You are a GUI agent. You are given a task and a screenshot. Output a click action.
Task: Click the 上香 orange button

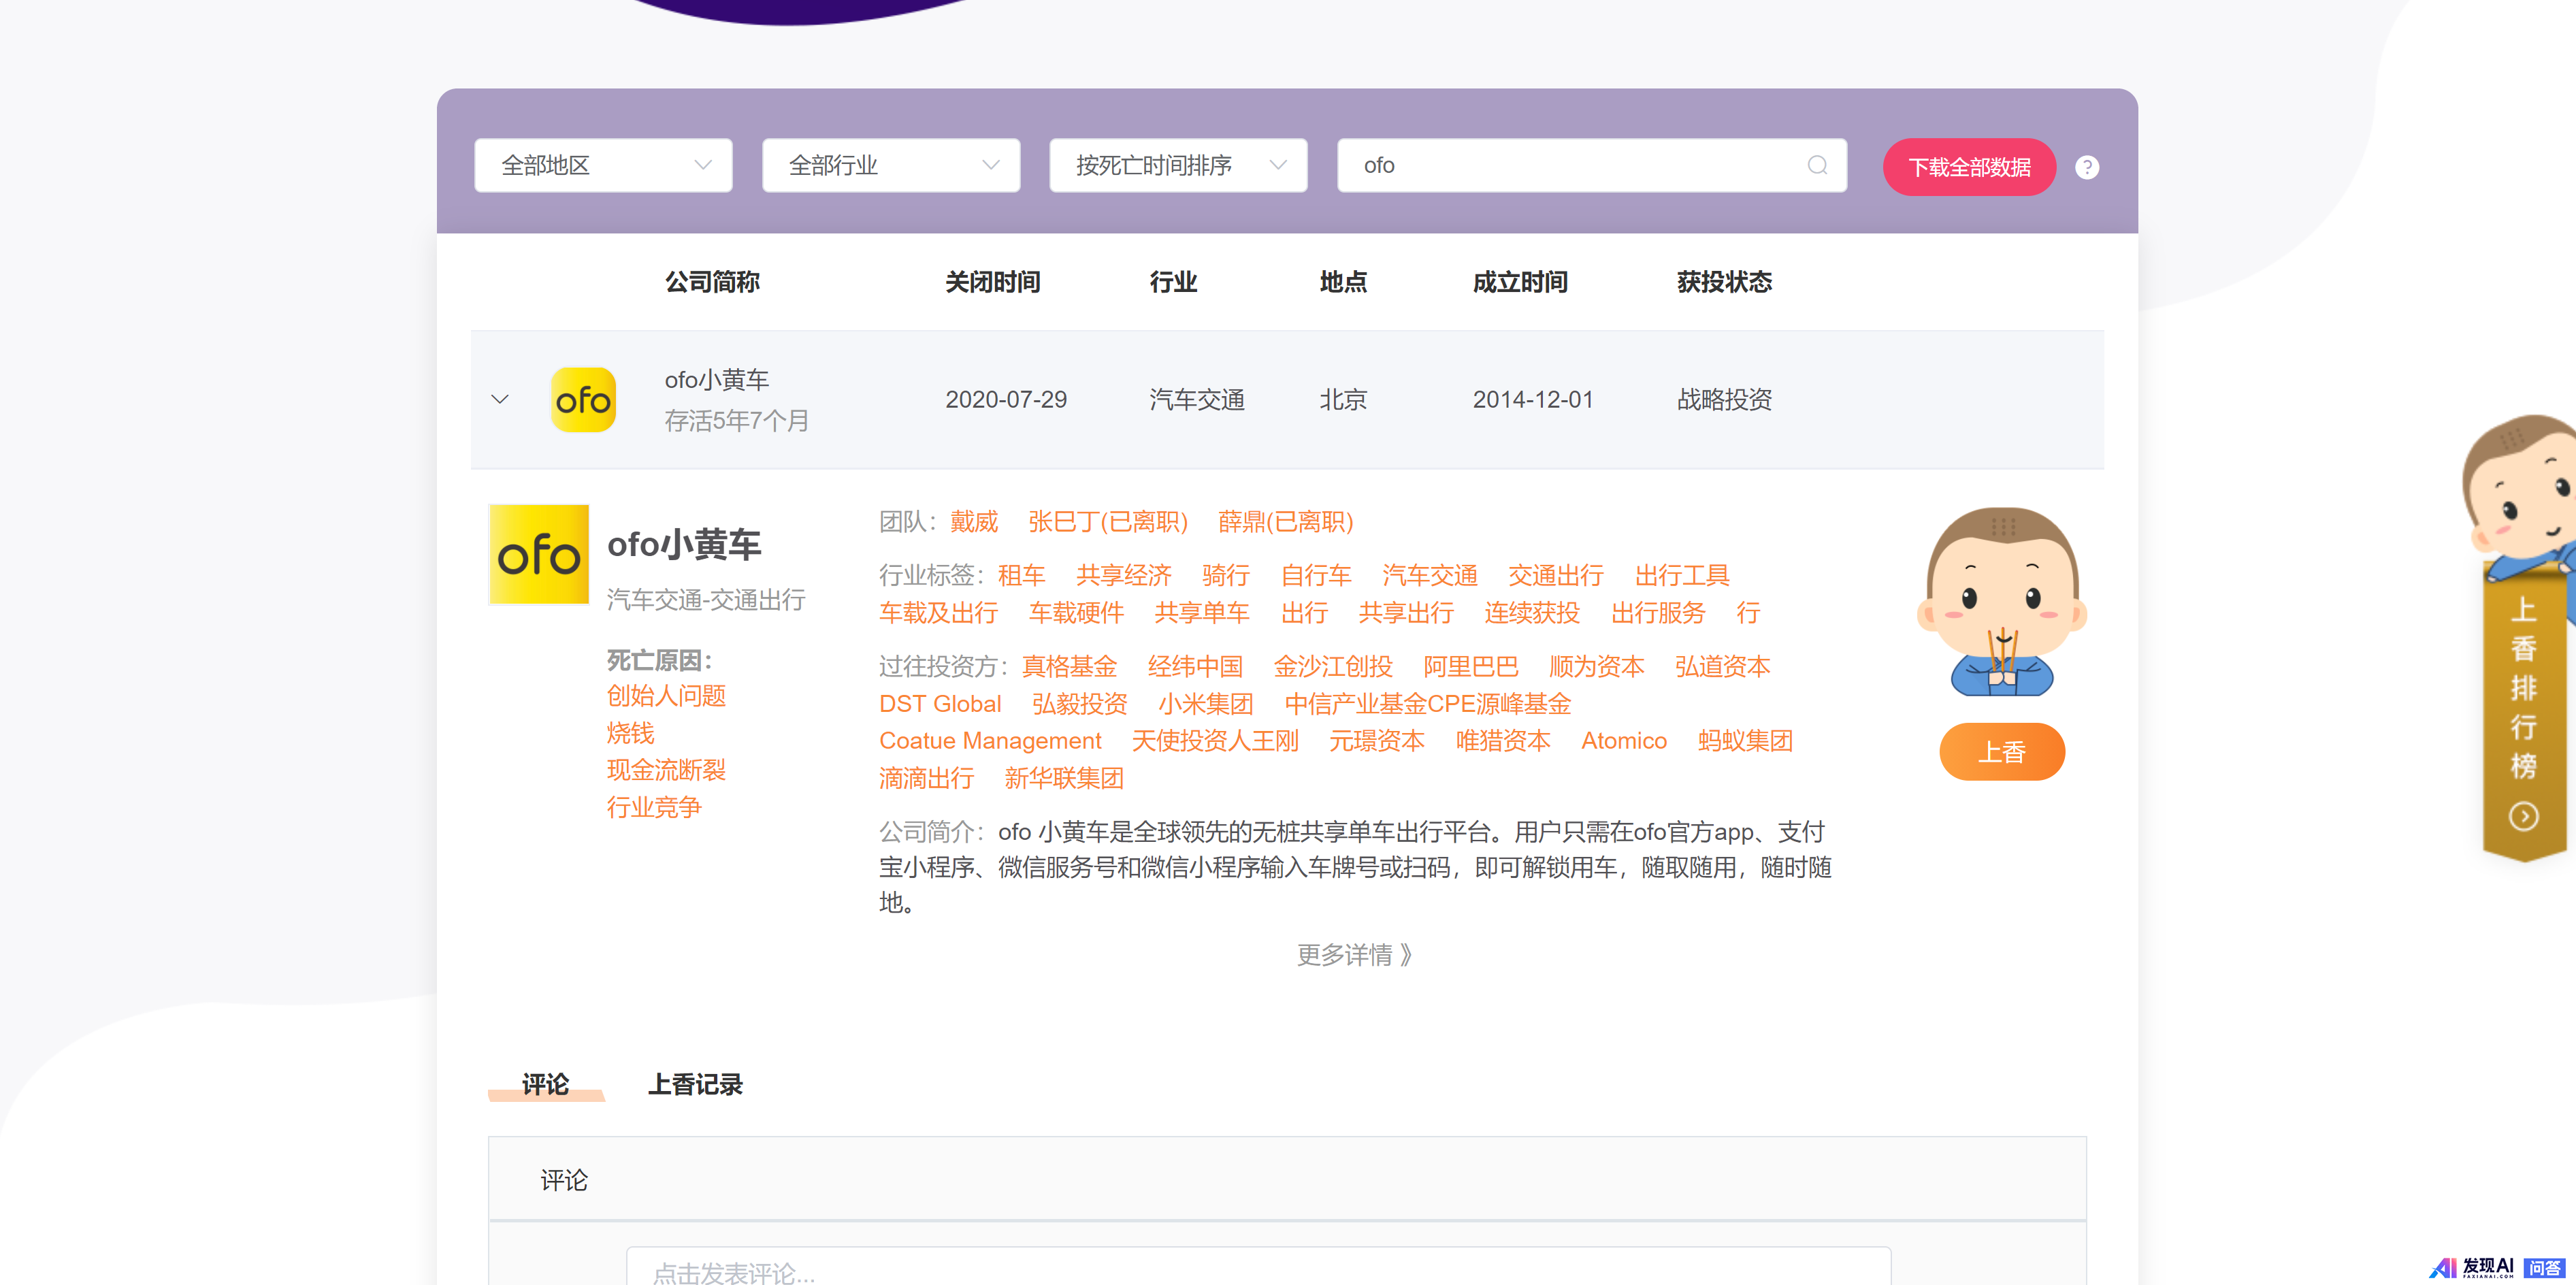[2002, 752]
